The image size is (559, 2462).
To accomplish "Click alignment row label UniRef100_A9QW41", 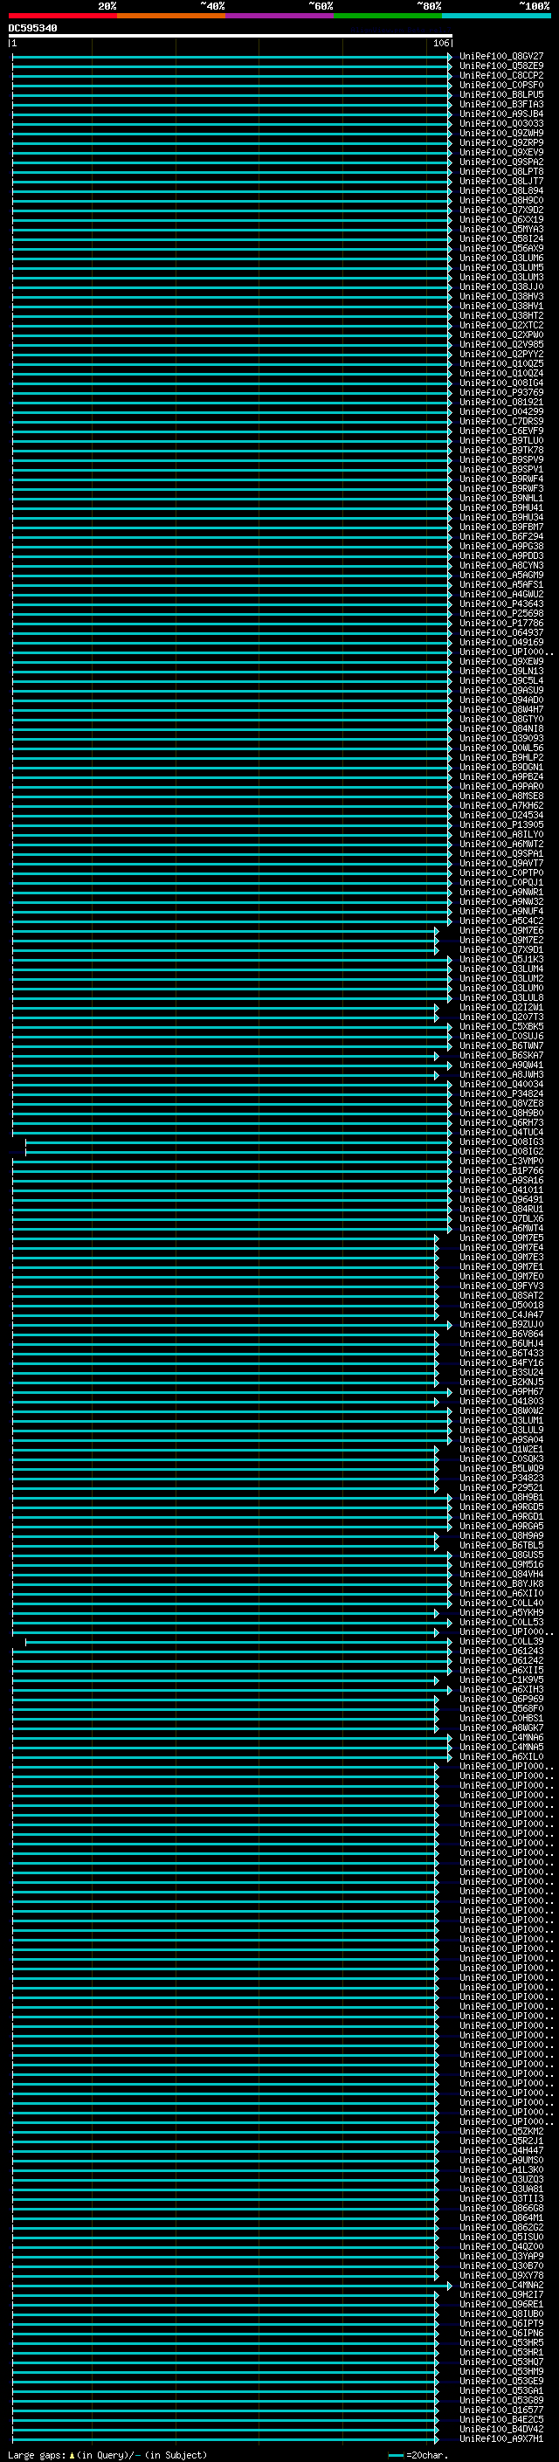I will tap(500, 1065).
